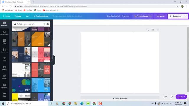Select the pink and white brochure template
This screenshot has width=189, height=106.
pyautogui.click(x=41, y=54)
